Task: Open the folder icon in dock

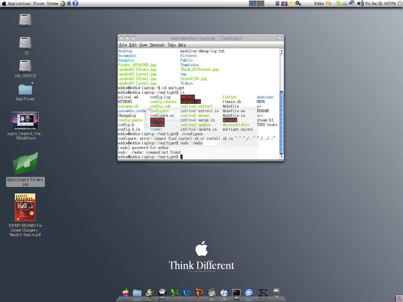Action: (137, 293)
